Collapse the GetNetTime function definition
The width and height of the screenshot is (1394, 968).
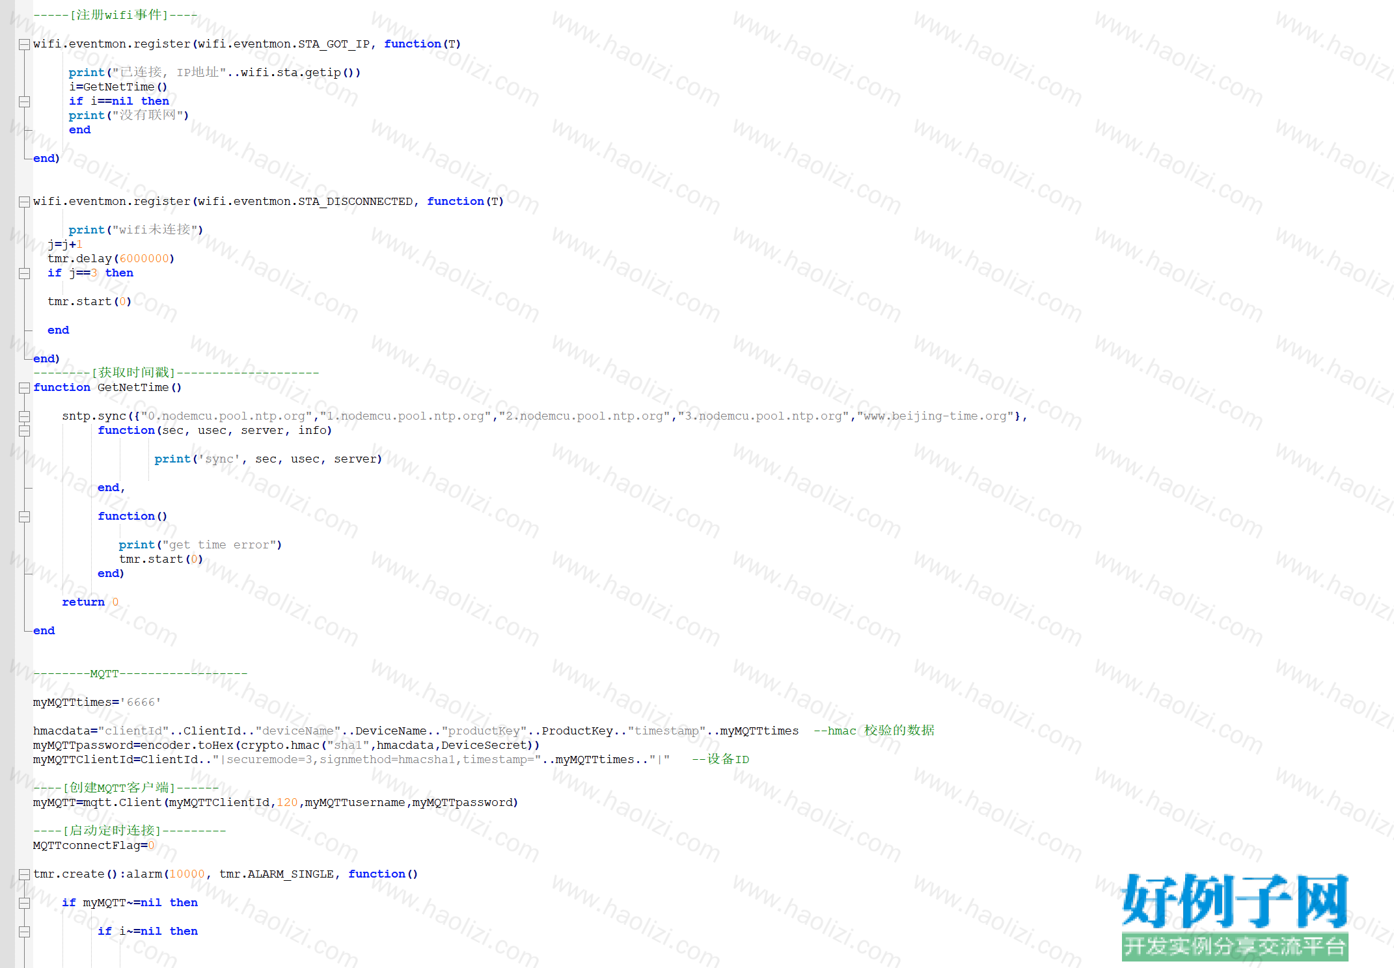tap(24, 388)
